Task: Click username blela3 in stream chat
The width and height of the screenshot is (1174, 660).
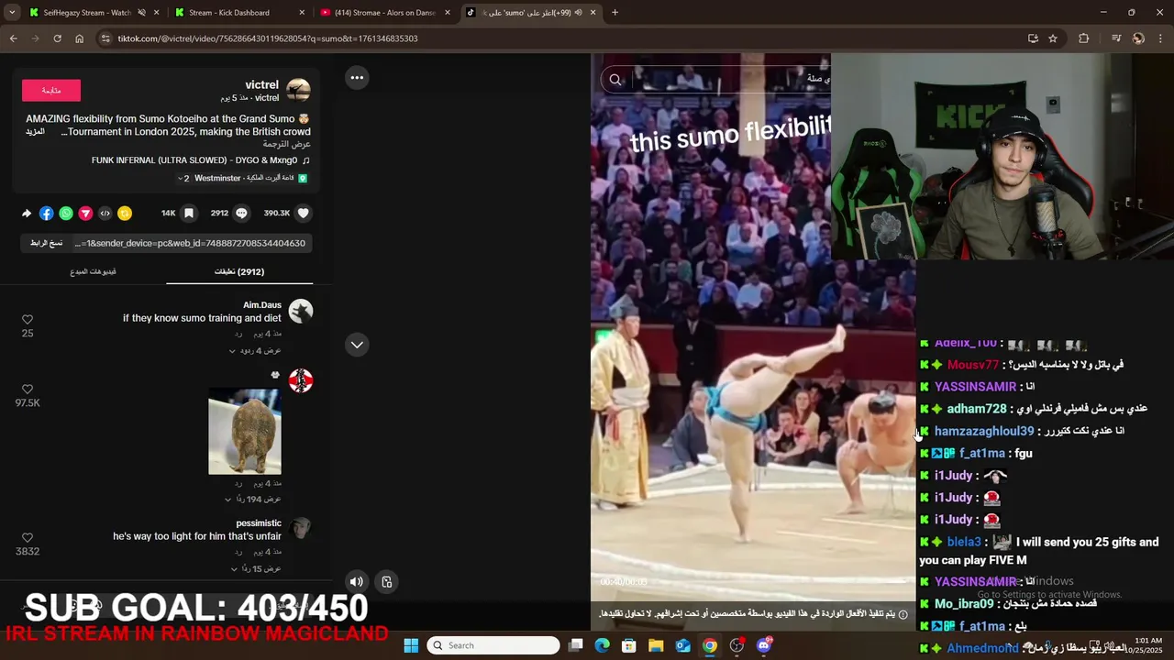Action: pyautogui.click(x=964, y=542)
